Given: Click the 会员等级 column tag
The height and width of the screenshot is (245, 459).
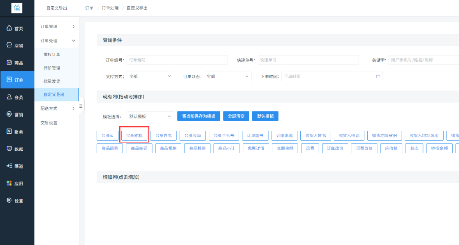Looking at the screenshot, I should click(x=193, y=136).
